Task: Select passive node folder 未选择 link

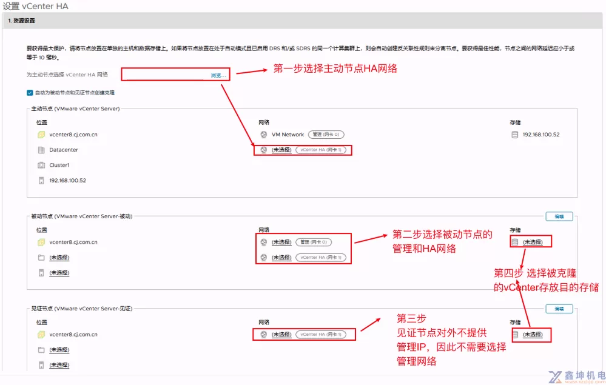Action: point(59,258)
